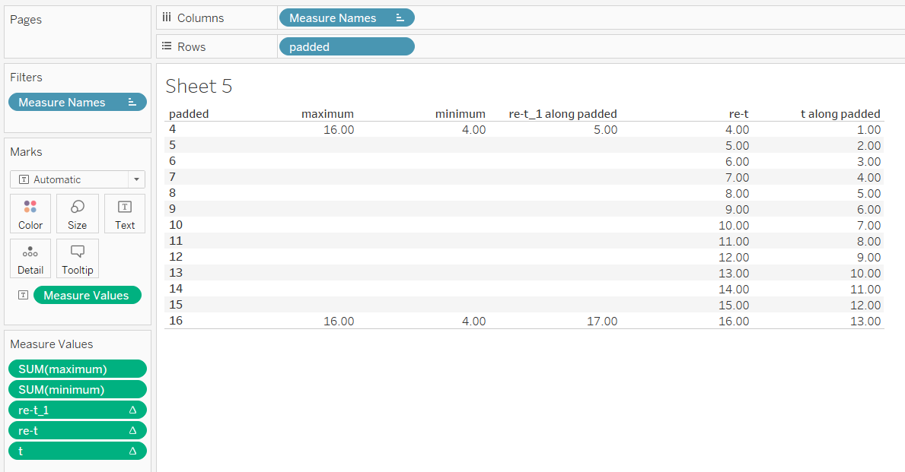Click the Color marks card button
This screenshot has height=472, width=905.
[30, 214]
